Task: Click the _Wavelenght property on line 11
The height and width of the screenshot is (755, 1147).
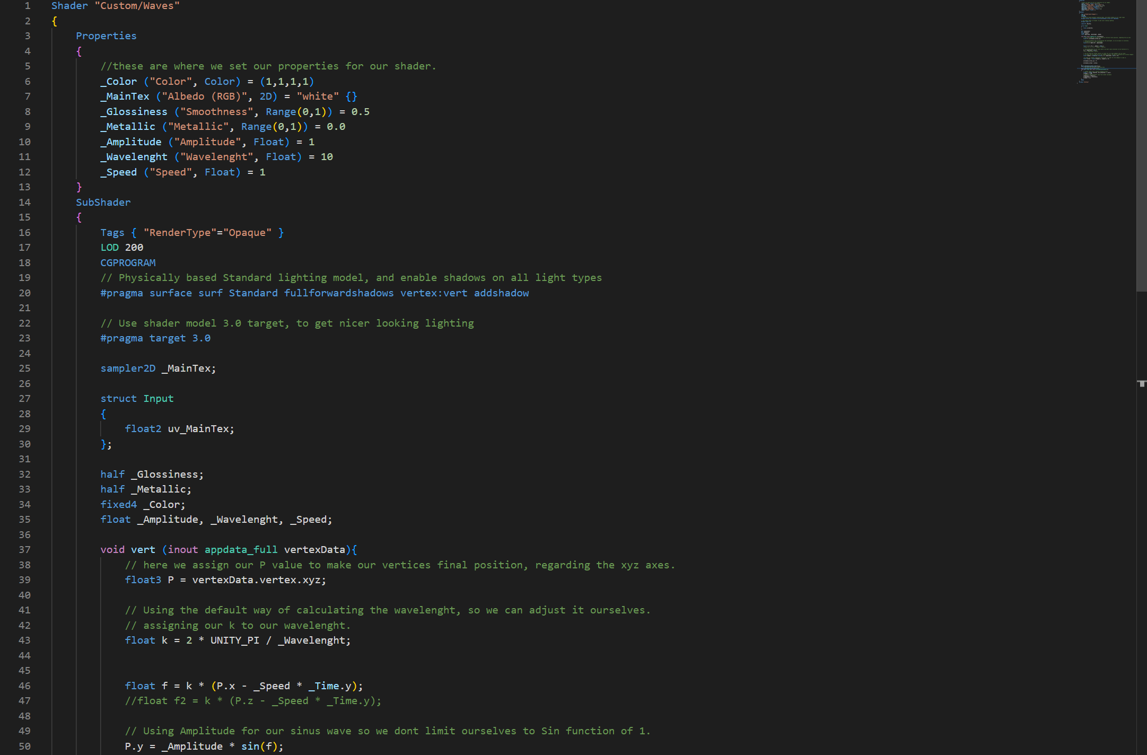Action: pos(133,156)
